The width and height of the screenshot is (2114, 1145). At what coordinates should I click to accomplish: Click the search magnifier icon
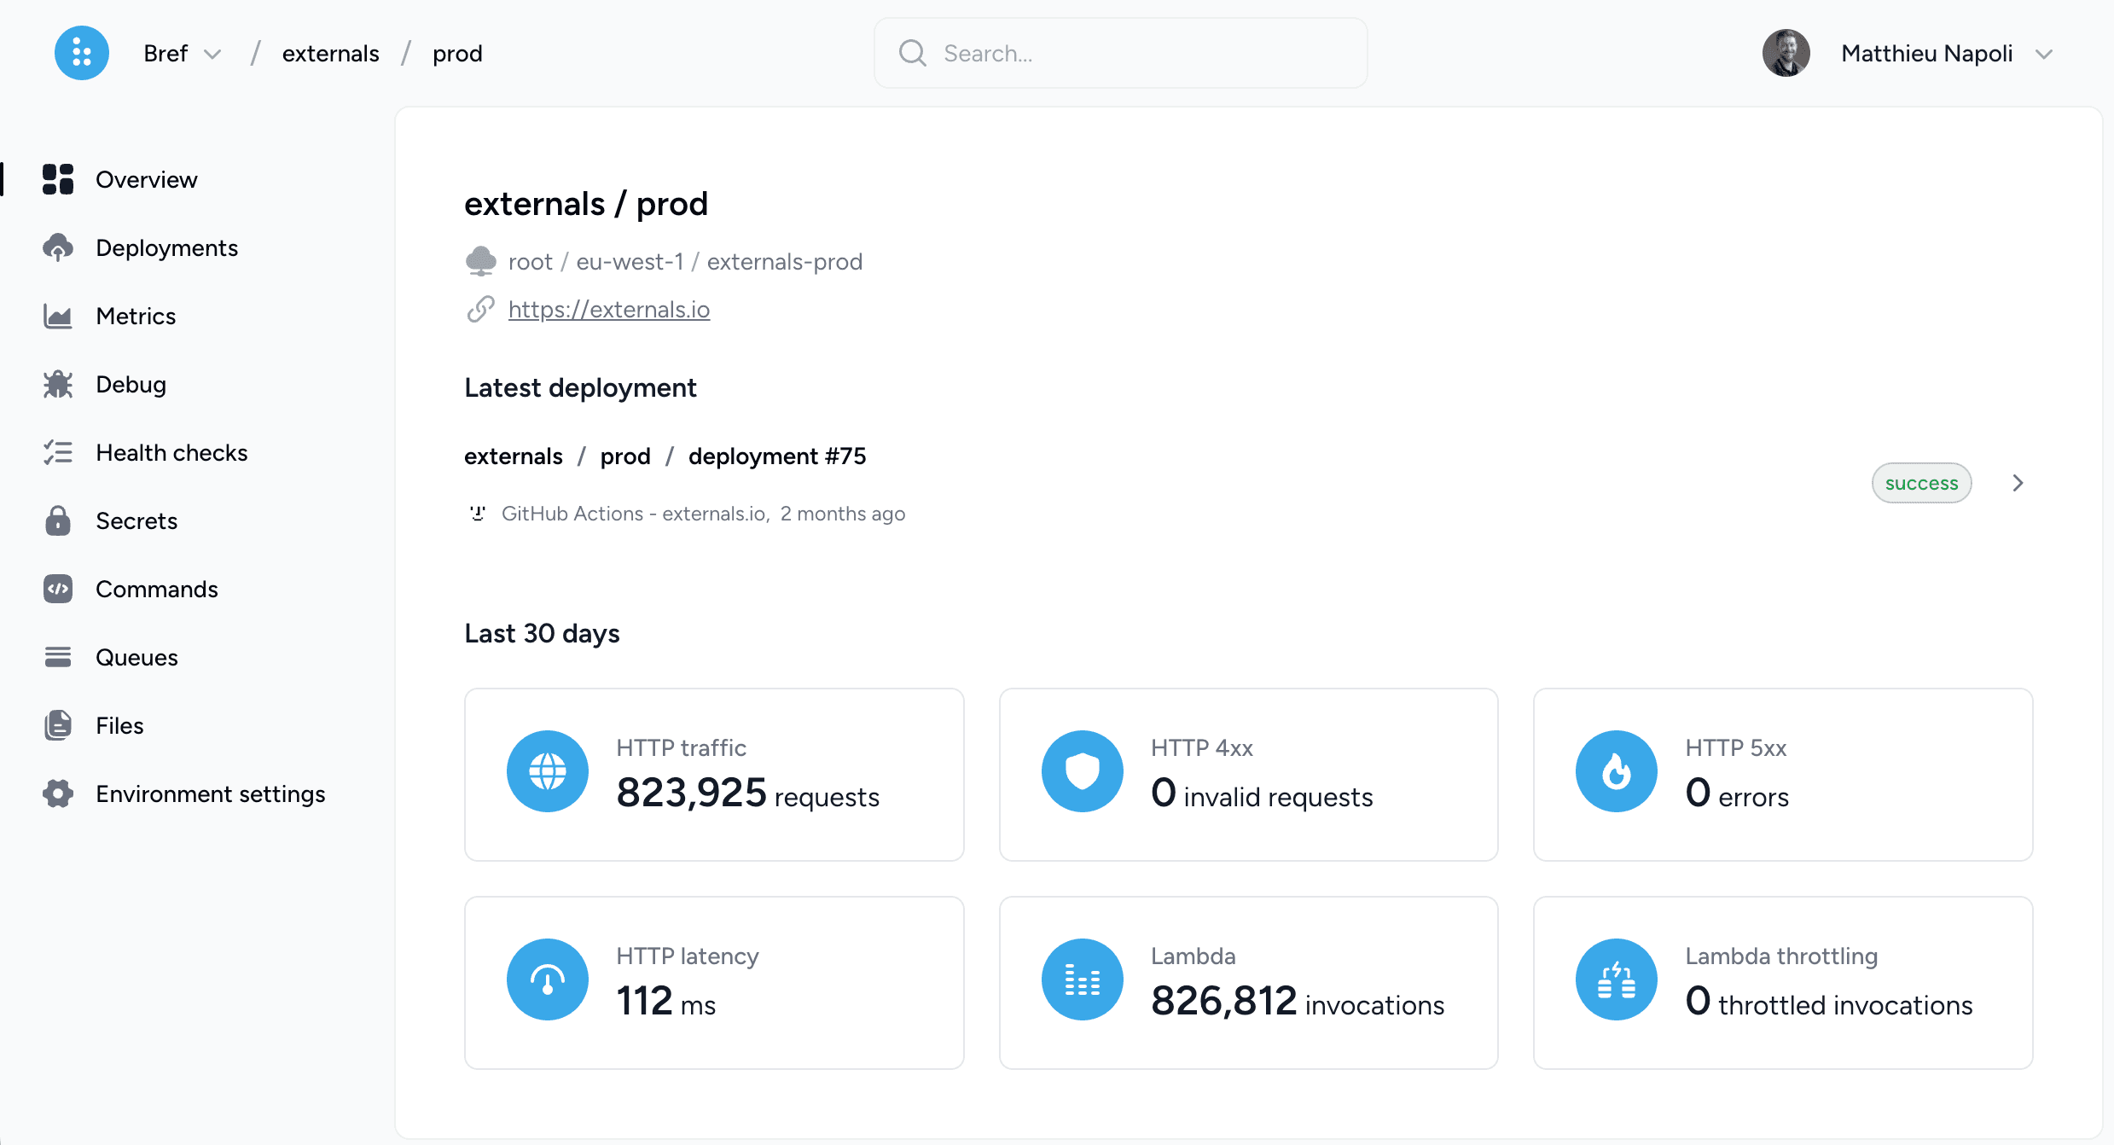[x=913, y=53]
